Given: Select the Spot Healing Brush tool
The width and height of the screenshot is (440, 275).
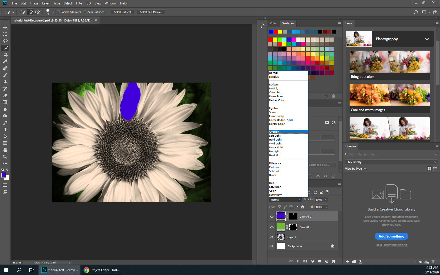Looking at the screenshot, I should coord(5,68).
